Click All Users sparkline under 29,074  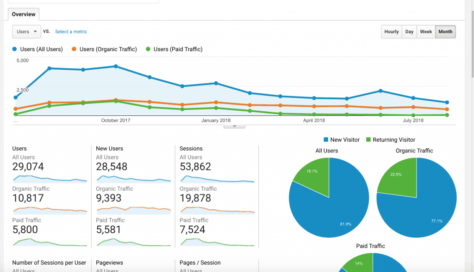[x=50, y=179]
